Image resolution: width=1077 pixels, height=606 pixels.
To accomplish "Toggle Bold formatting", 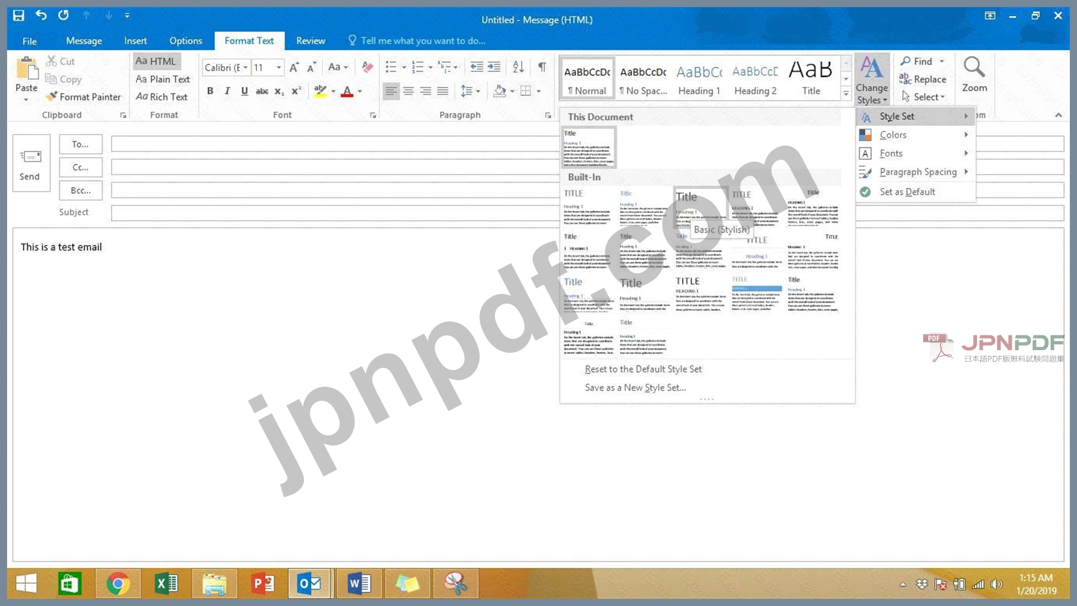I will (x=210, y=92).
